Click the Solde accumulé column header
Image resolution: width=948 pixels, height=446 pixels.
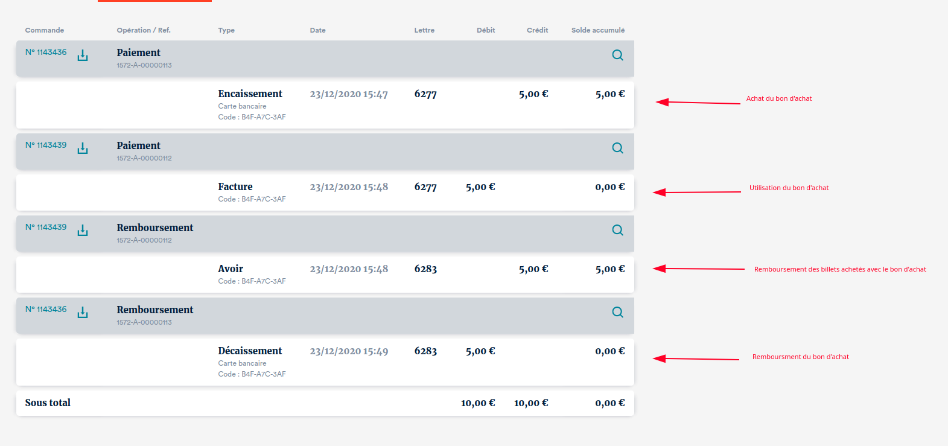coord(597,30)
